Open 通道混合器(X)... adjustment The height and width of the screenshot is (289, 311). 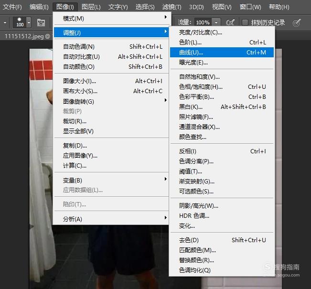(222, 127)
